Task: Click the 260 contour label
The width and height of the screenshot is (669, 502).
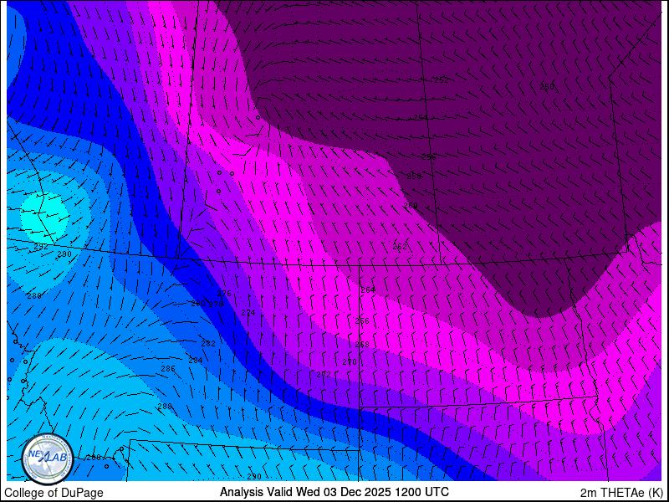Action: 411,206
